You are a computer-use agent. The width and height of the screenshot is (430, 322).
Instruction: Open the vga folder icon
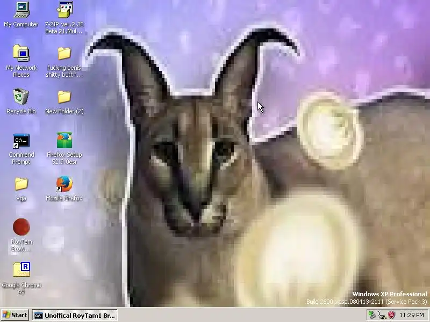(21, 184)
